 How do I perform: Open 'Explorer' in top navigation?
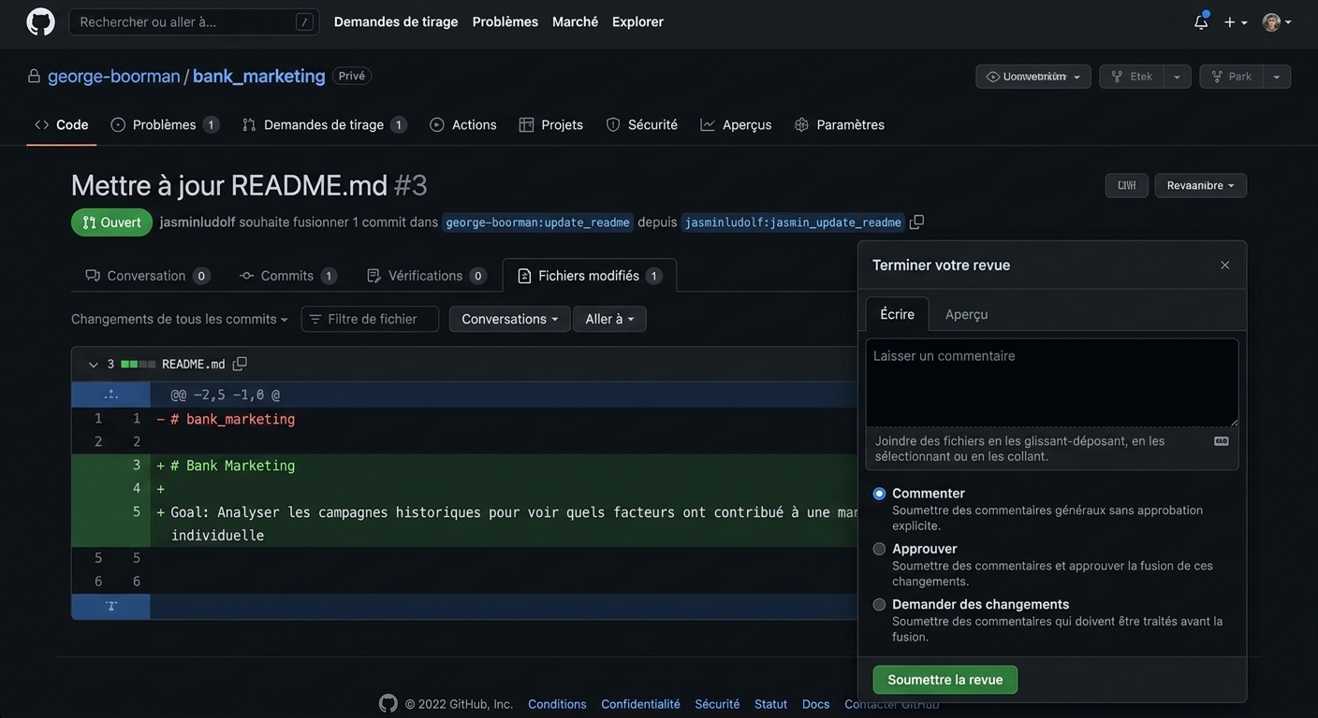tap(637, 22)
